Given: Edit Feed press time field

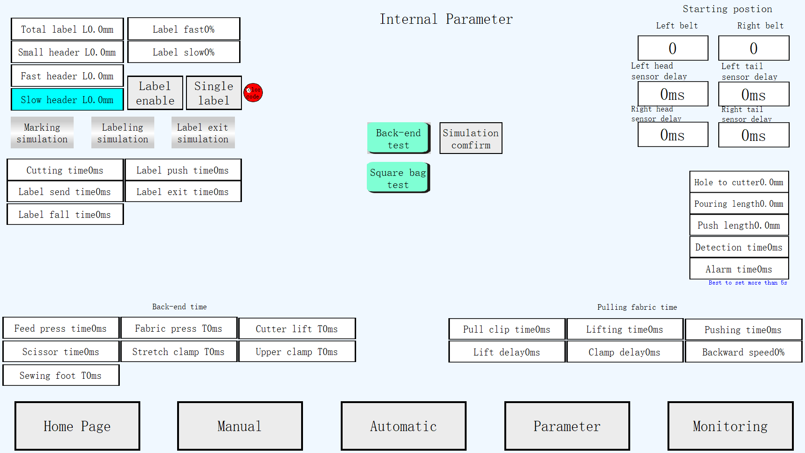Looking at the screenshot, I should click(61, 328).
